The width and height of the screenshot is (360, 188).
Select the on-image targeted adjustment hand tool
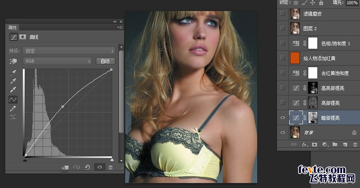pyautogui.click(x=13, y=61)
